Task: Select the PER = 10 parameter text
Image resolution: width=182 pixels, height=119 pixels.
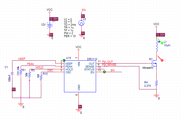Action: click(70, 36)
